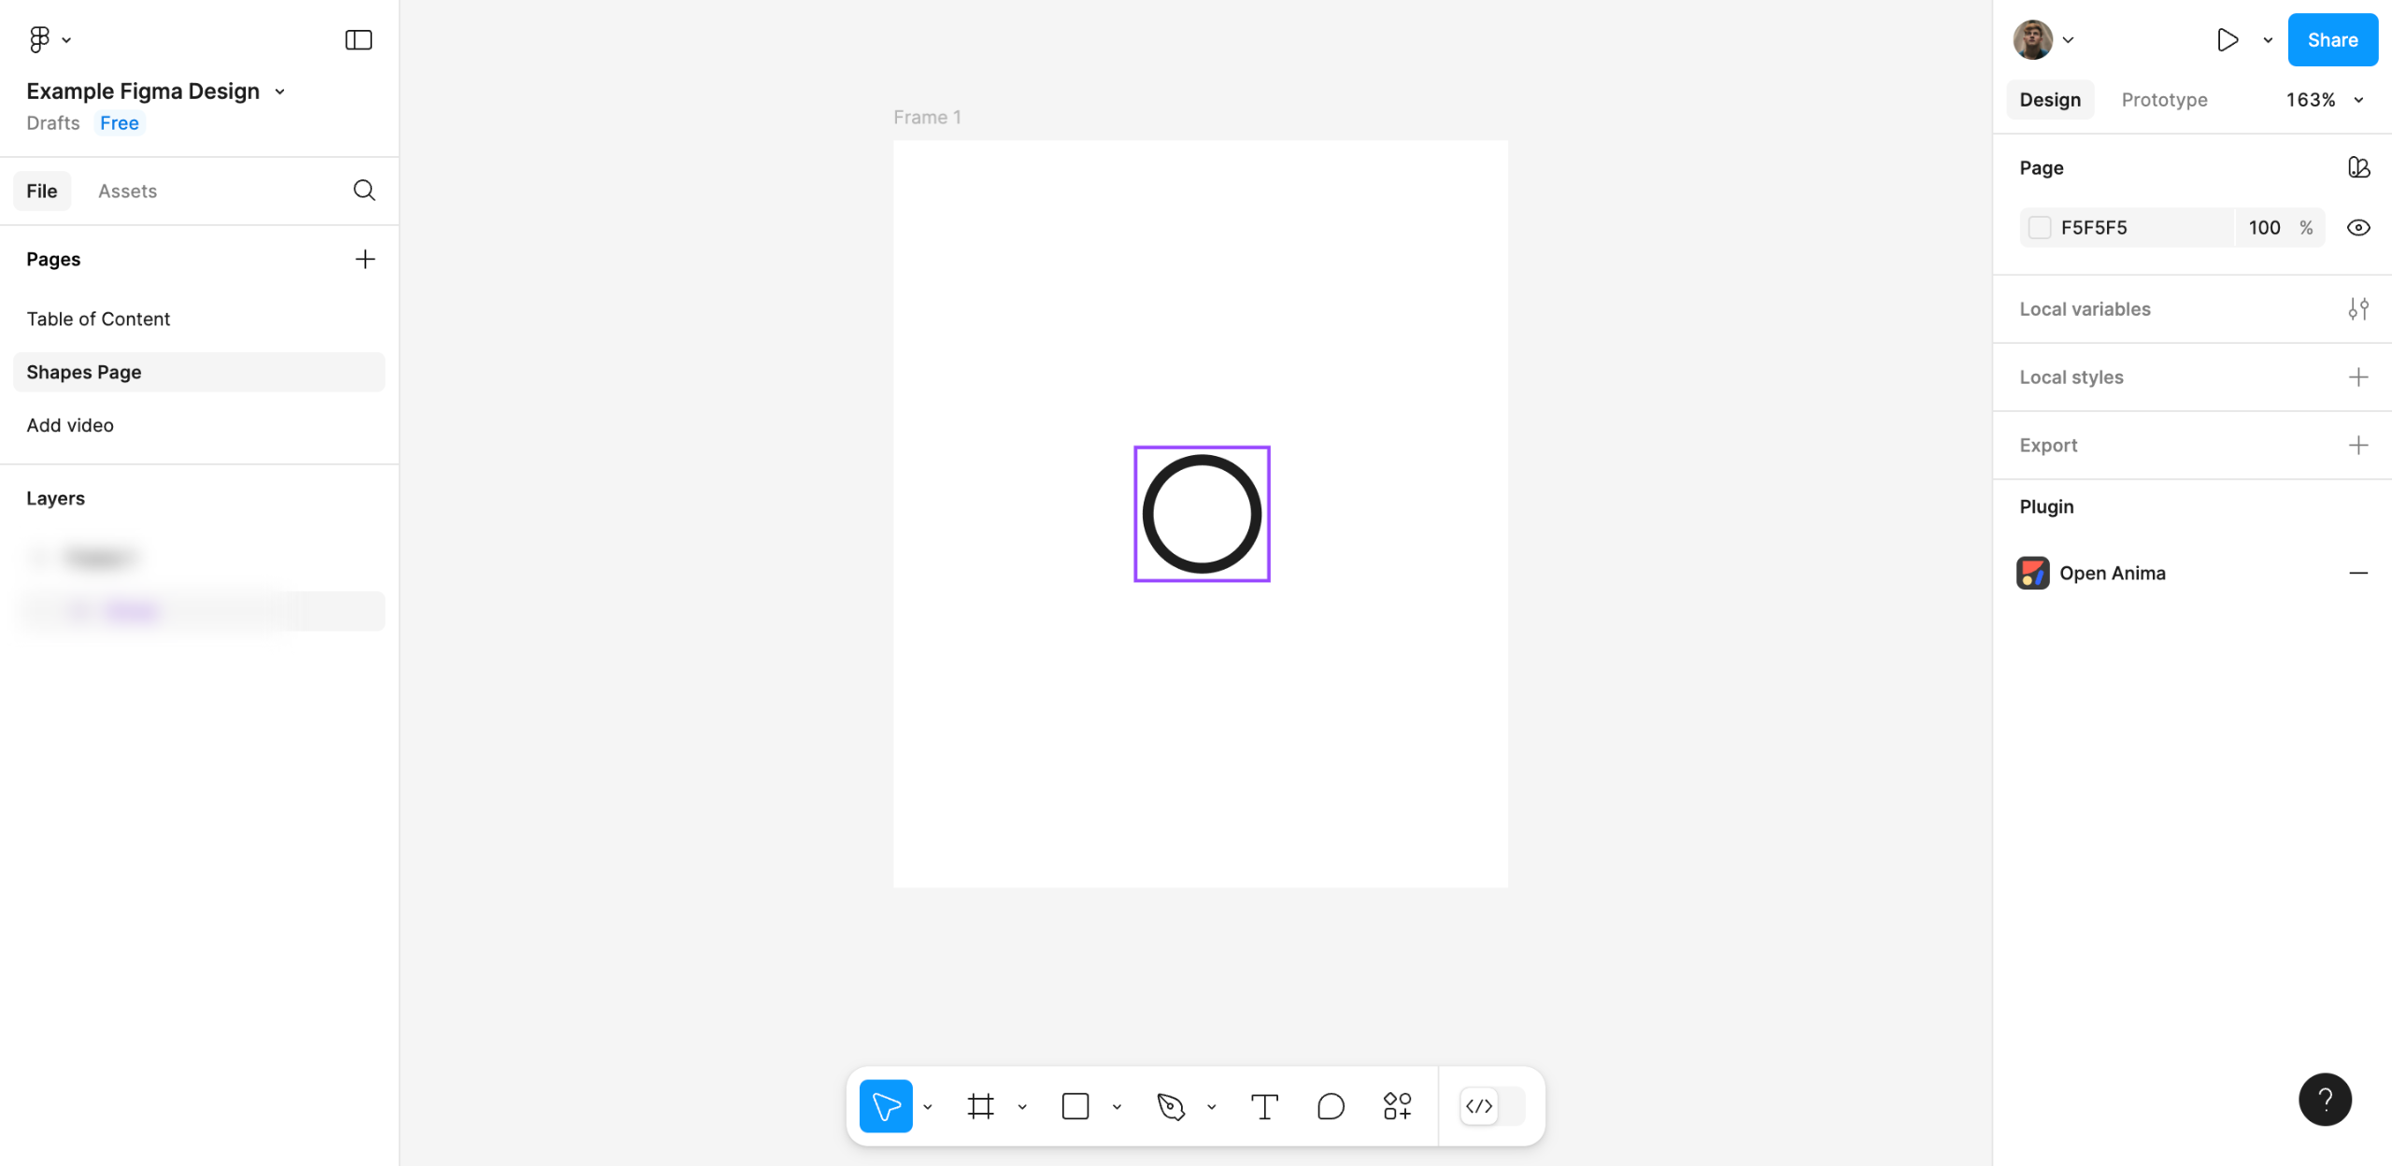2392x1166 pixels.
Task: Open Local variables settings
Action: pos(2358,308)
